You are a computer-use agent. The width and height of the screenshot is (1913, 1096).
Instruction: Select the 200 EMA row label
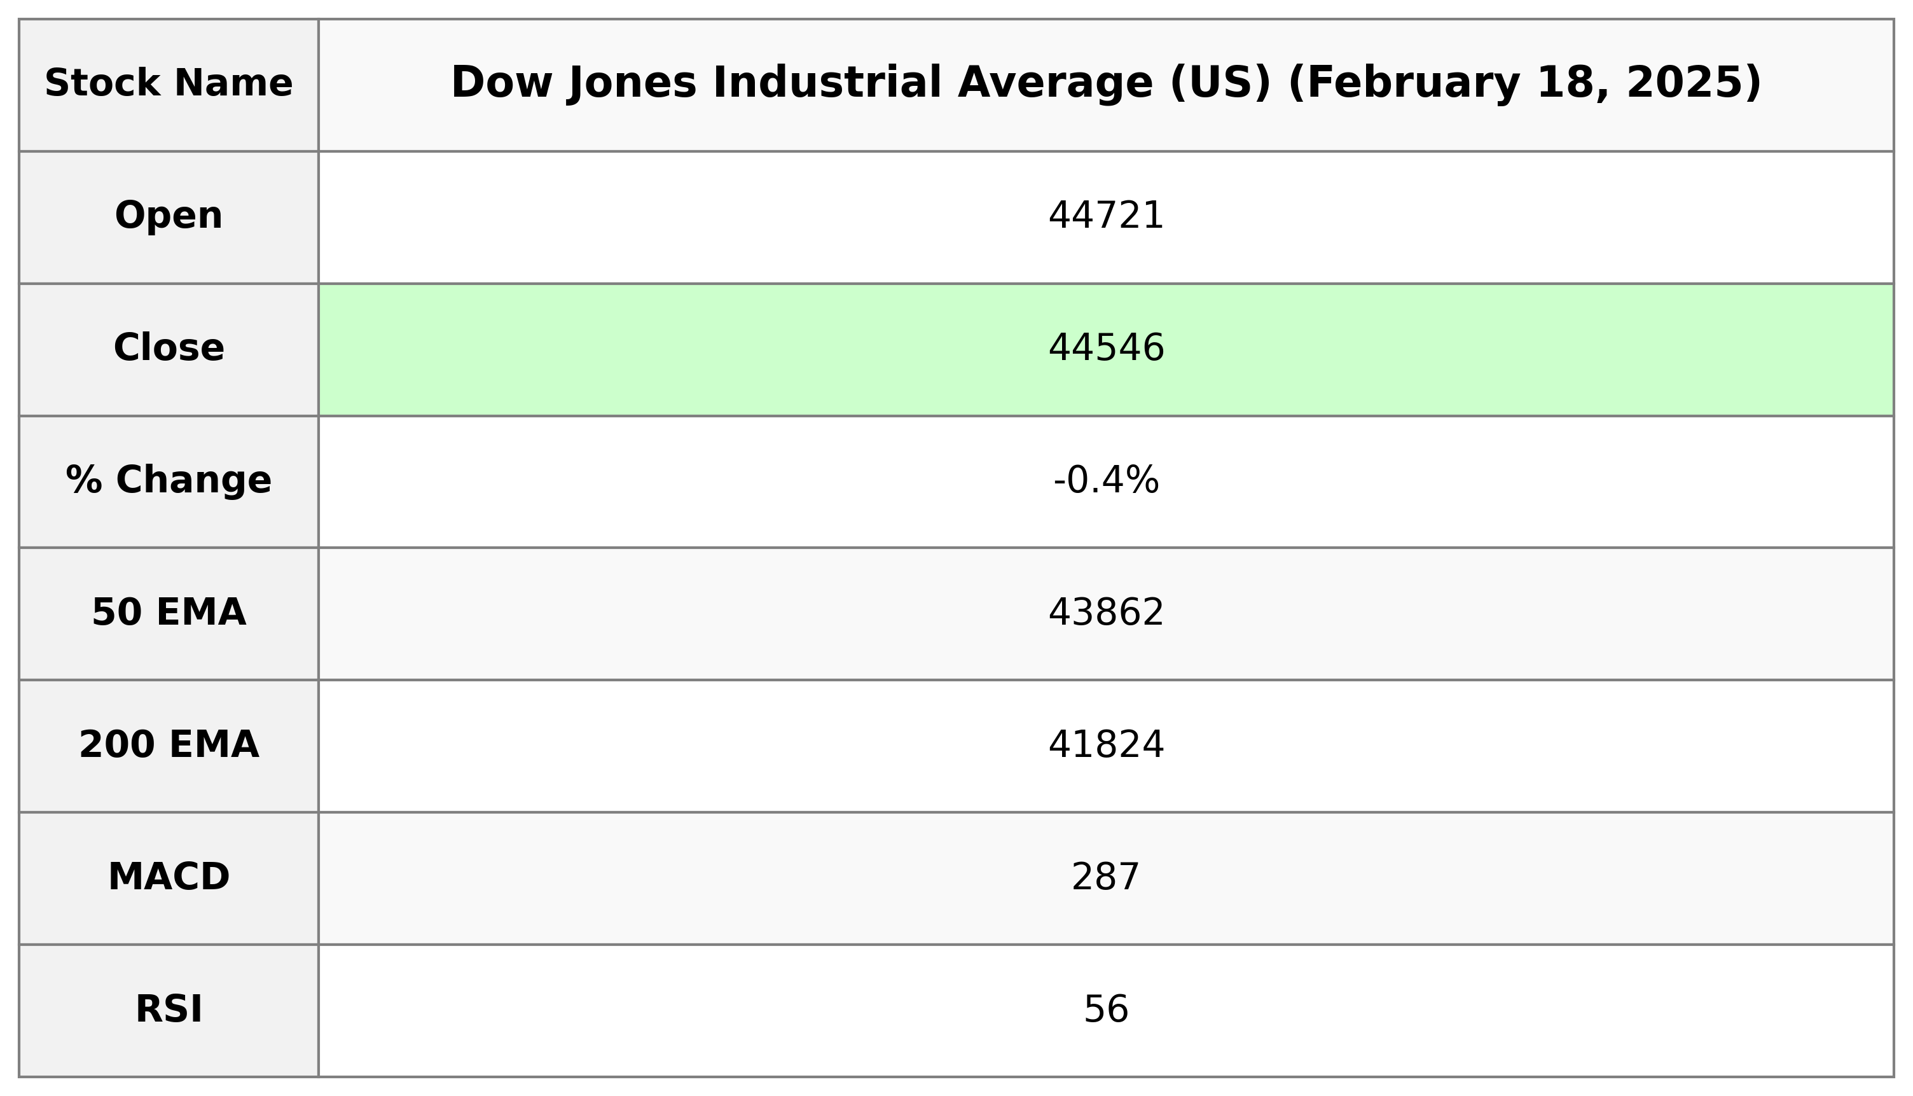pos(169,746)
